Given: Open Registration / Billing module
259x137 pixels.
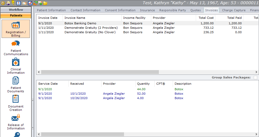Looking at the screenshot, I should (x=16, y=29).
